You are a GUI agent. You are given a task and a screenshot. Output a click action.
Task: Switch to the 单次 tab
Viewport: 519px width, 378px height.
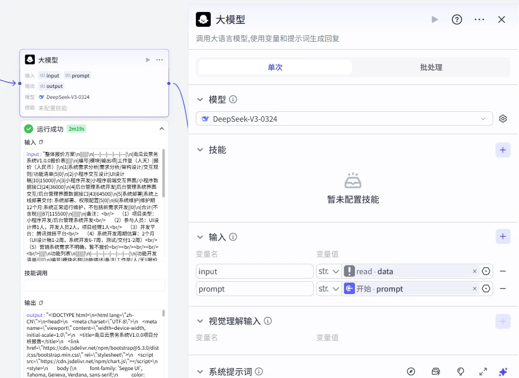pyautogui.click(x=275, y=67)
